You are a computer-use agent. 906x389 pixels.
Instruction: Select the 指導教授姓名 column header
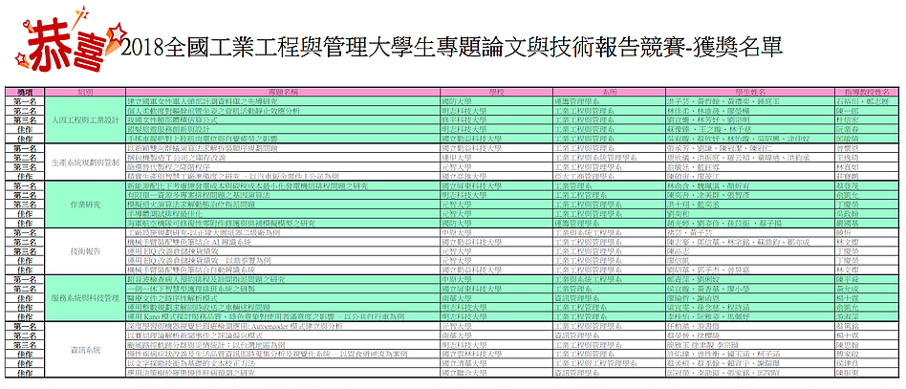point(866,93)
